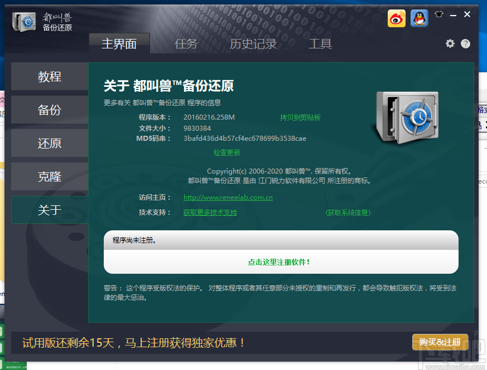Viewport: 487px width, 370px height.
Task: Click the 购买&注册 button
Action: (440, 342)
